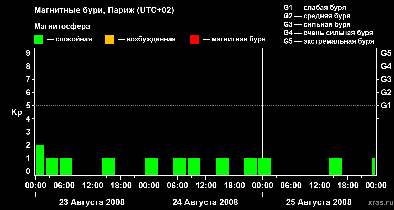This screenshot has width=394, height=210.
Task: Click the green bar near 15:00 on 24 August
Action: pyautogui.click(x=222, y=166)
